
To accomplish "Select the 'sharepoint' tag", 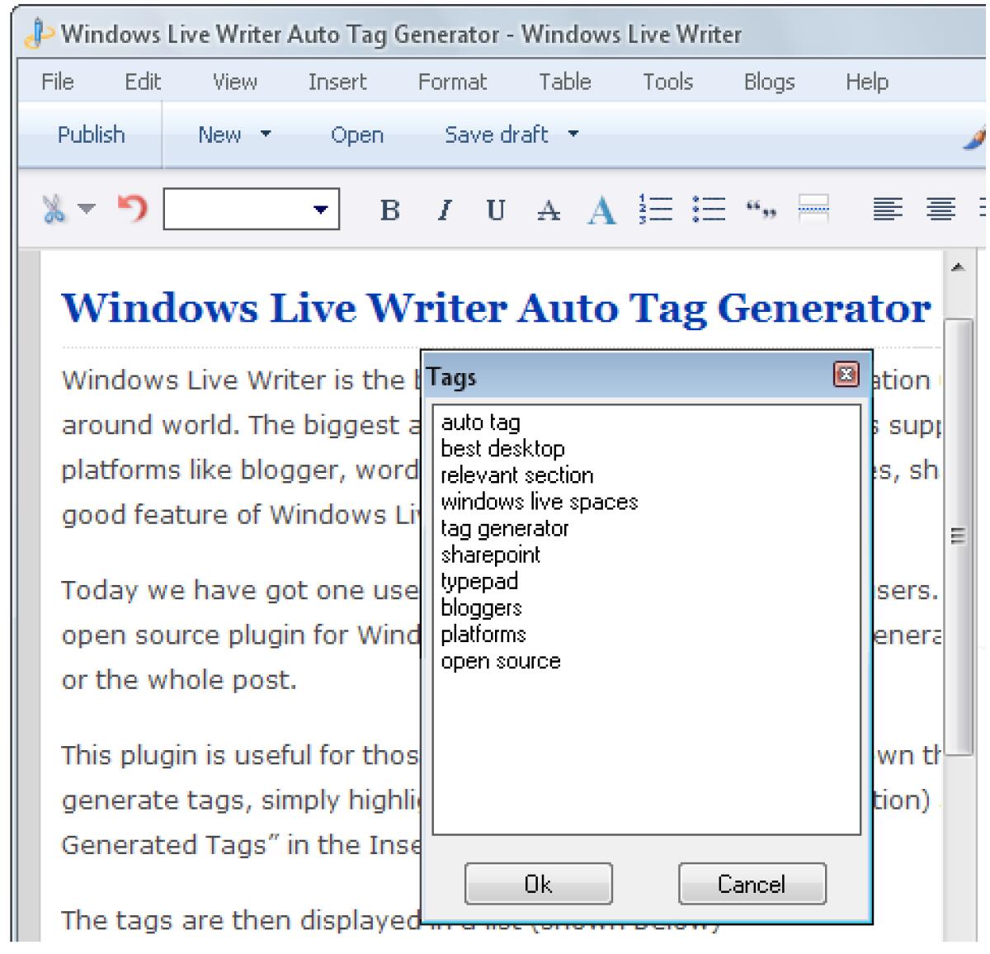I will point(491,555).
